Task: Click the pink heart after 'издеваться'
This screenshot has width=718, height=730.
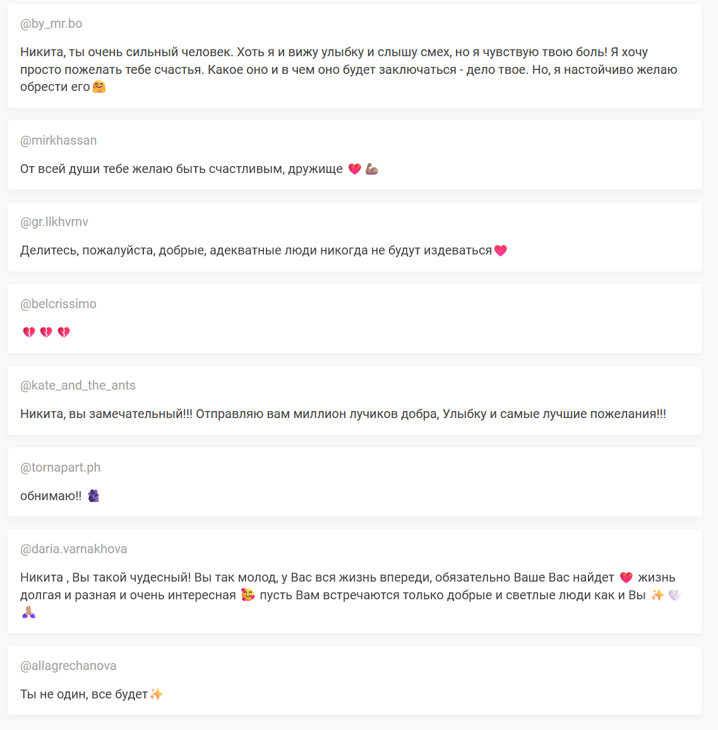Action: point(501,251)
